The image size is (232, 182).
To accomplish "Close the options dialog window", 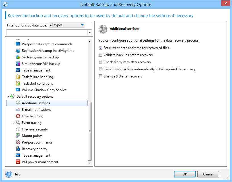I will pos(225,3).
